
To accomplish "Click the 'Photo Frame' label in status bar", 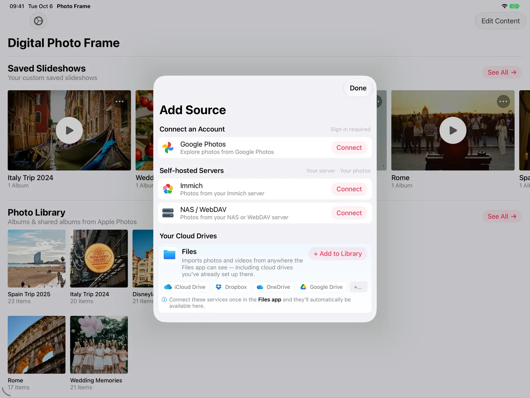I will [74, 6].
